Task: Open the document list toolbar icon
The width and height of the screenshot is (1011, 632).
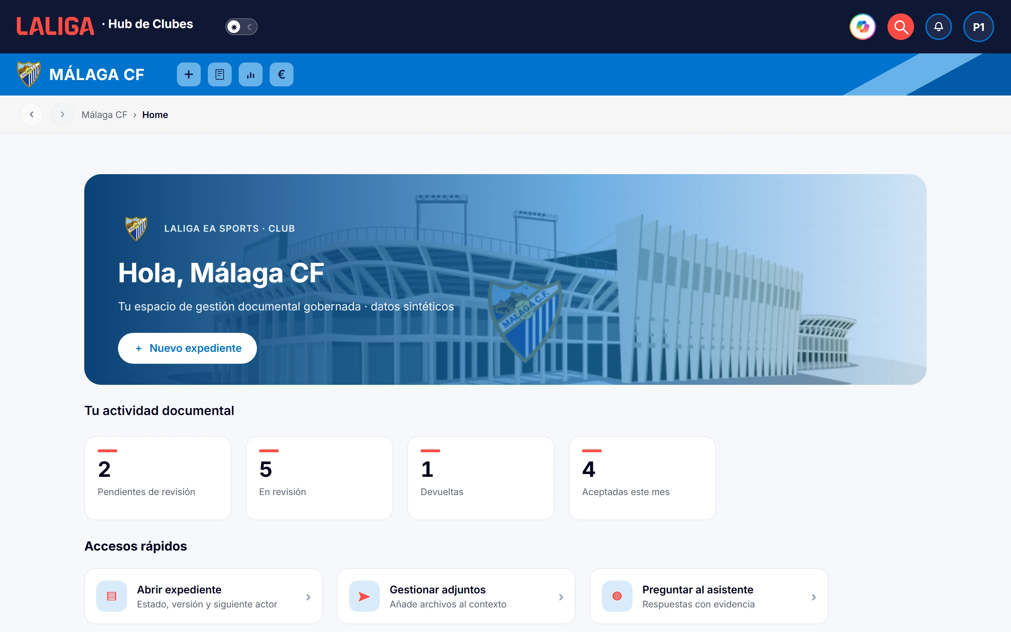Action: pos(220,74)
